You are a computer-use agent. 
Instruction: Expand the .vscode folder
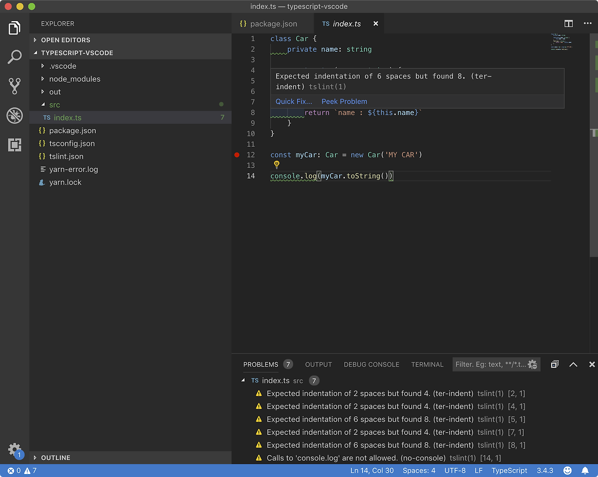coord(130,66)
